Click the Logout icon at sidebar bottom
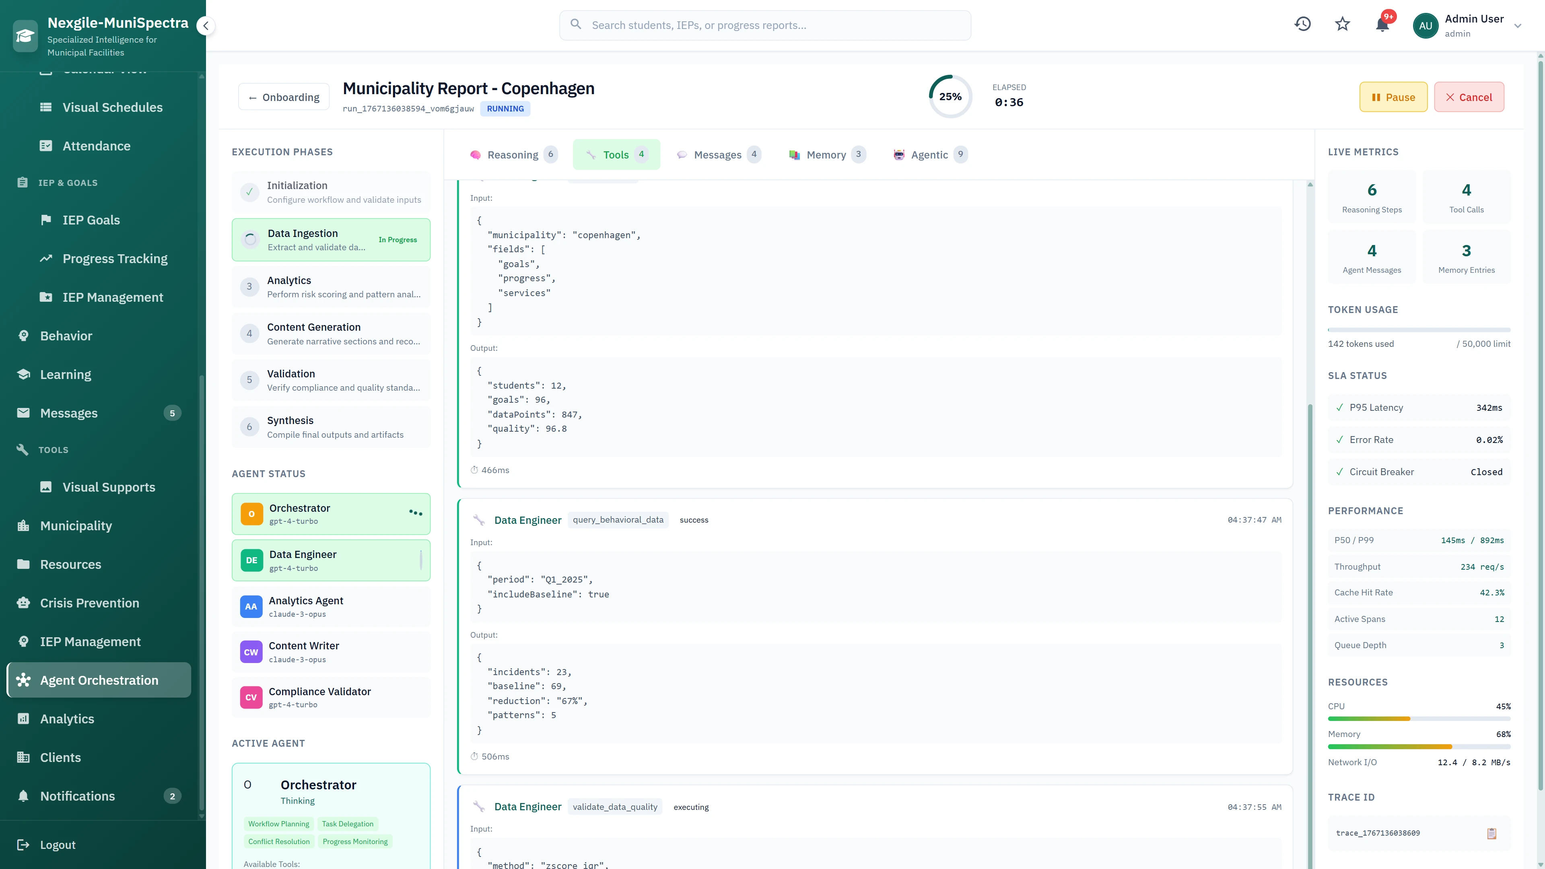This screenshot has height=869, width=1545. click(x=23, y=844)
